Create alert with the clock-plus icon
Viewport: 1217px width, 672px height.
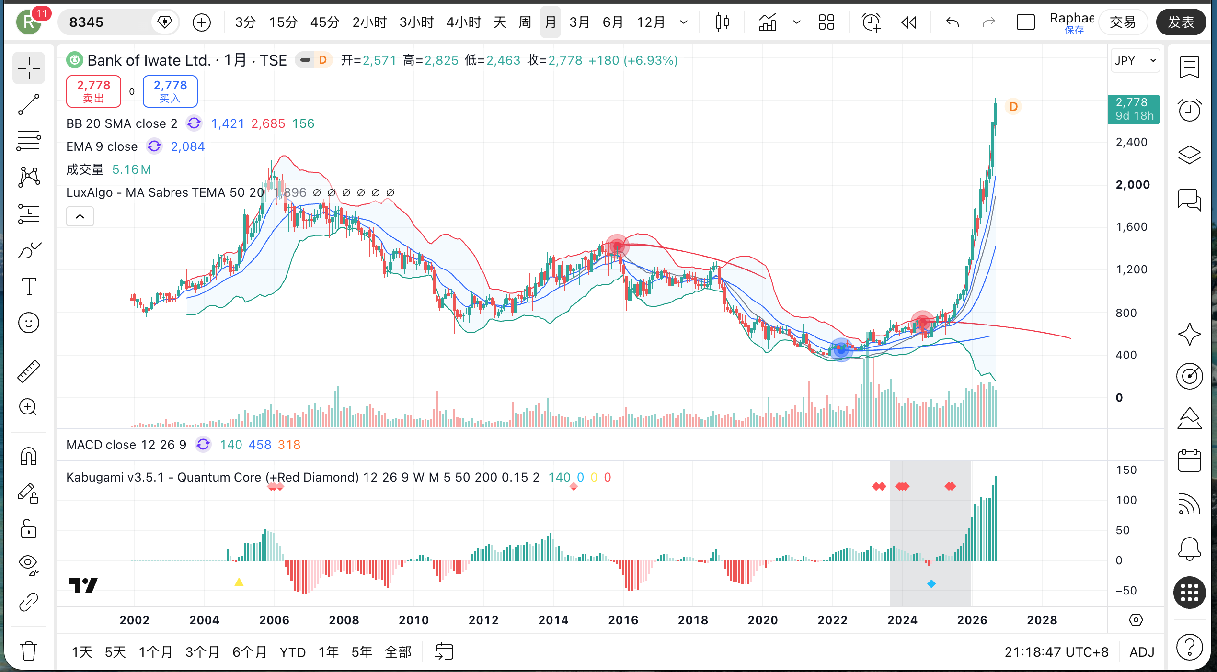871,22
